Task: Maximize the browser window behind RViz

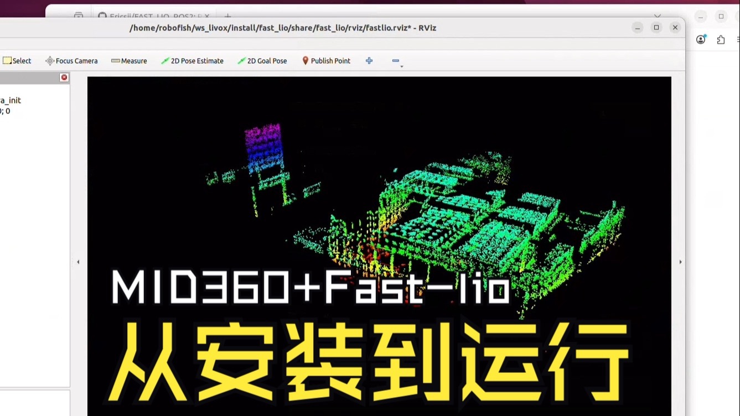Action: [x=721, y=16]
